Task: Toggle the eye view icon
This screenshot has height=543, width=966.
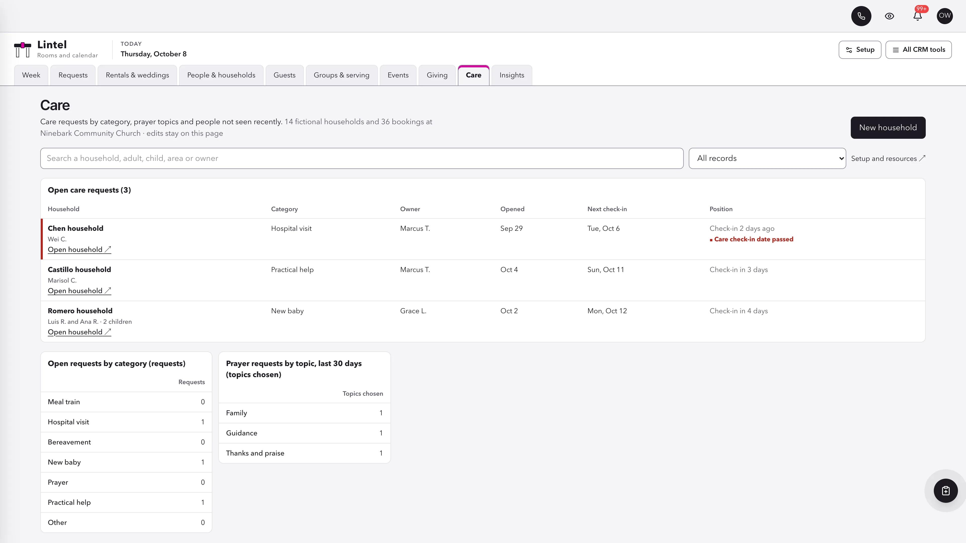Action: [889, 16]
